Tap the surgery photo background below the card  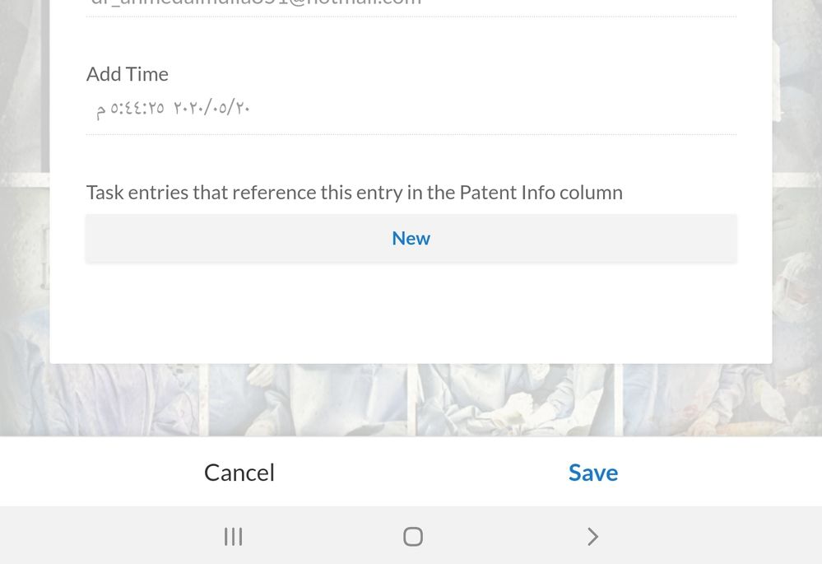pos(411,400)
